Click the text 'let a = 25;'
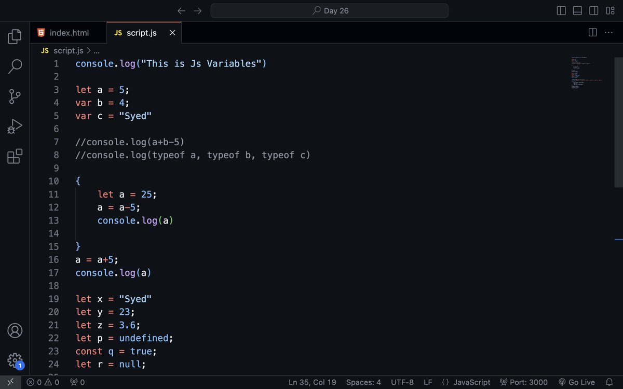The image size is (623, 389). pos(127,194)
